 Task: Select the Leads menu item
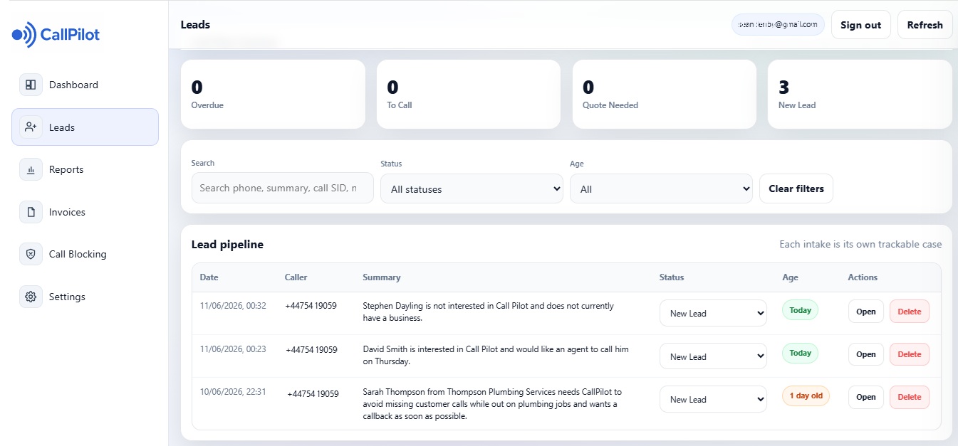(x=85, y=127)
